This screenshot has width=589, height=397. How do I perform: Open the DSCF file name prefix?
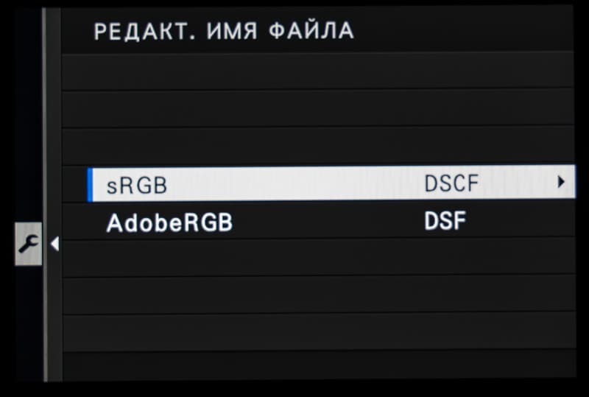(x=451, y=183)
